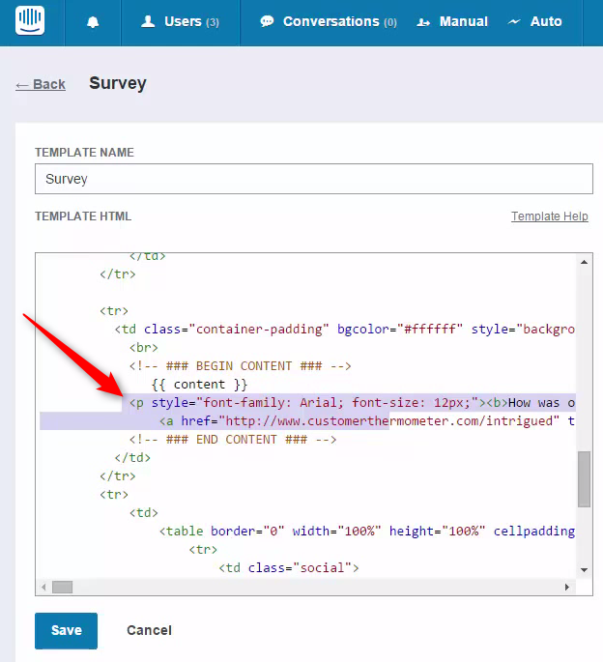
Task: Click the Auto message wave icon
Action: pos(514,21)
